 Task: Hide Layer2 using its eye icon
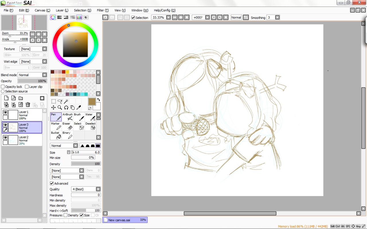pos(5,138)
